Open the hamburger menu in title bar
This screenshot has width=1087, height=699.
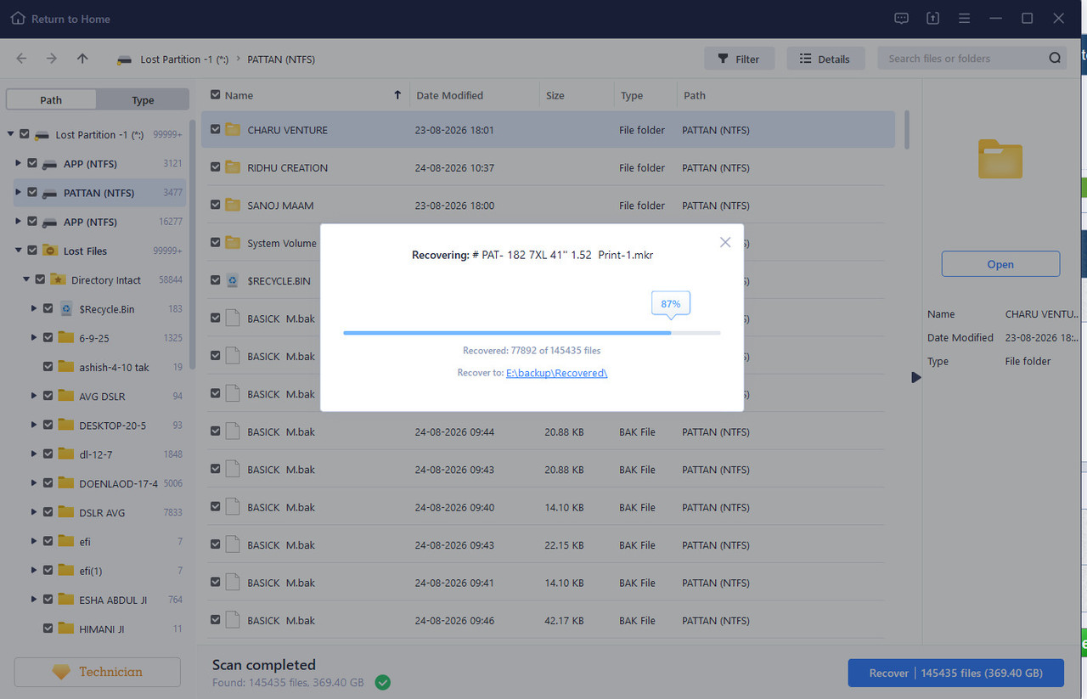click(x=964, y=18)
